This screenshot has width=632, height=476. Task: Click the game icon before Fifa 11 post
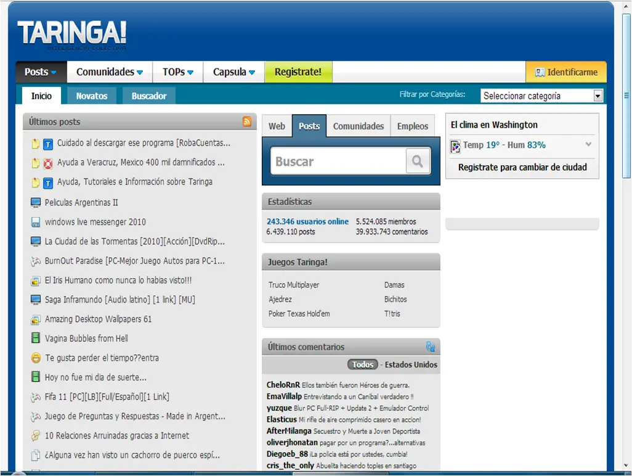coord(36,397)
